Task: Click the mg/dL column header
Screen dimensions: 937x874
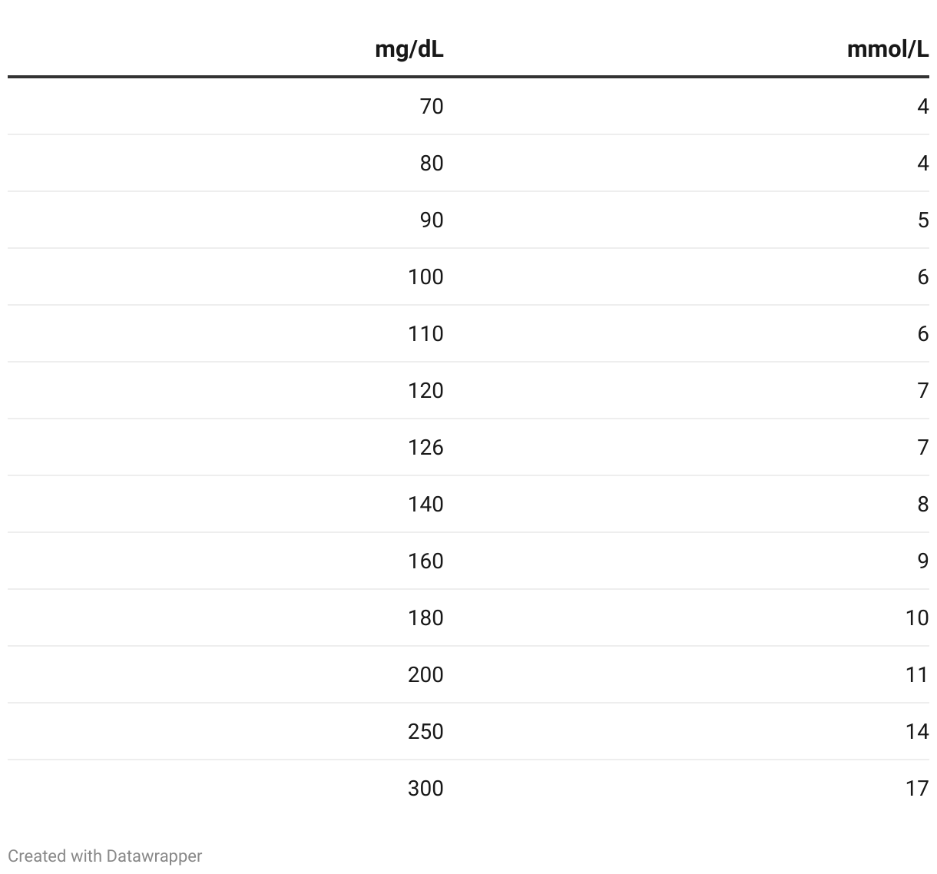Action: tap(409, 50)
